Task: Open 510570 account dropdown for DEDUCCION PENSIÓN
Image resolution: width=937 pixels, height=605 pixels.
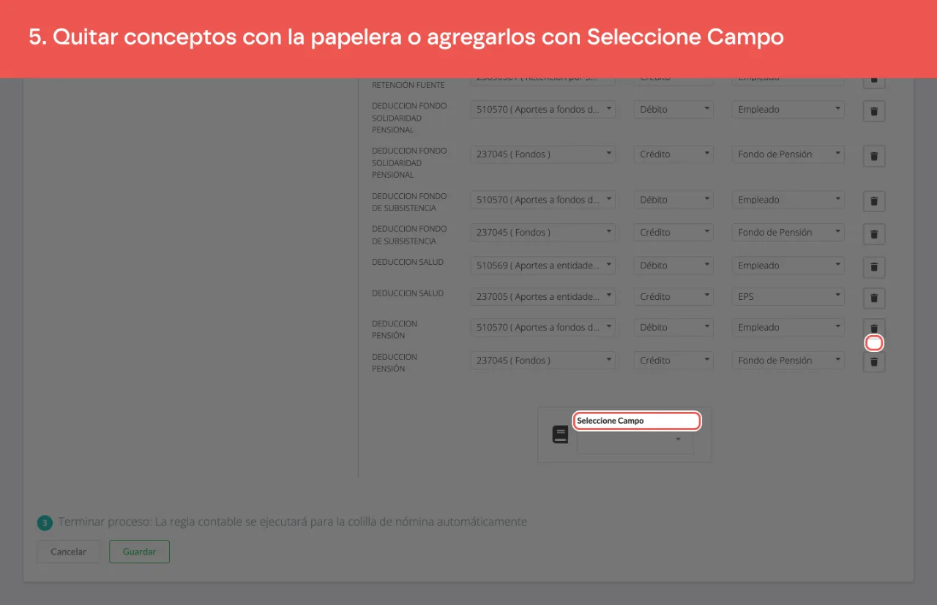Action: [542, 328]
